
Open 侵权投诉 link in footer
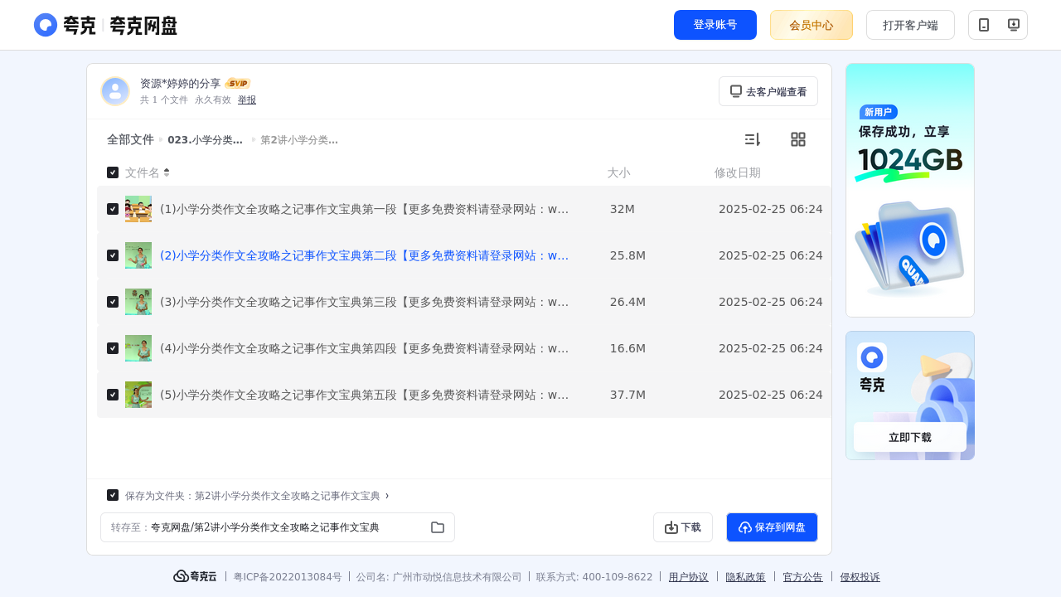point(860,577)
